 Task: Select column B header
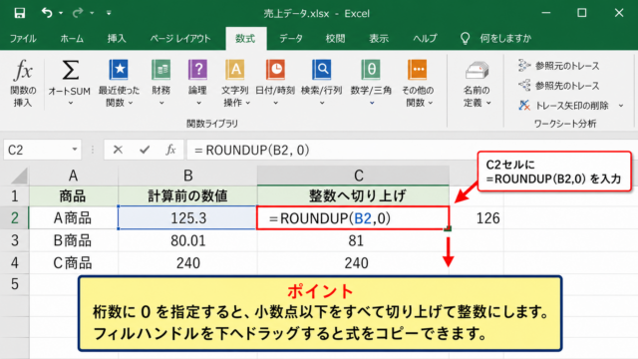pos(187,176)
